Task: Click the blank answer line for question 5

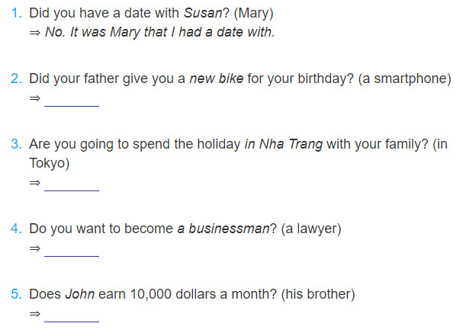Action: (72, 321)
